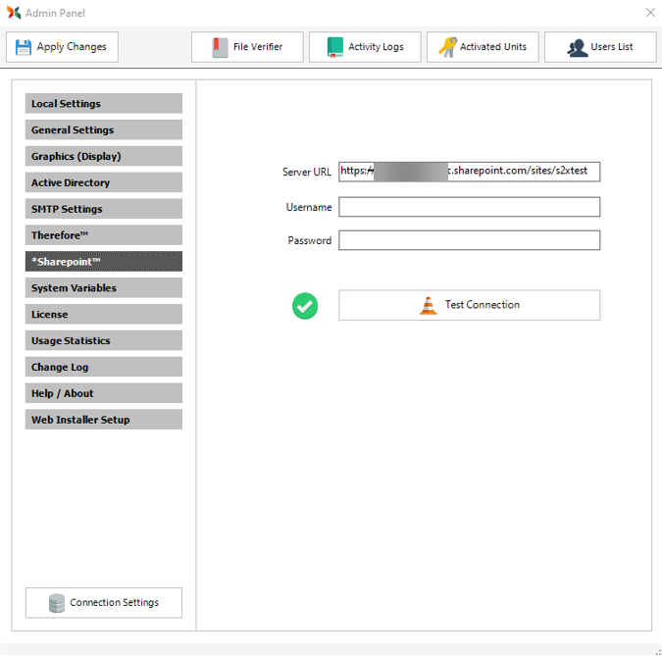Click the traffic cone Test Connection icon
The width and height of the screenshot is (662, 657).
point(429,305)
